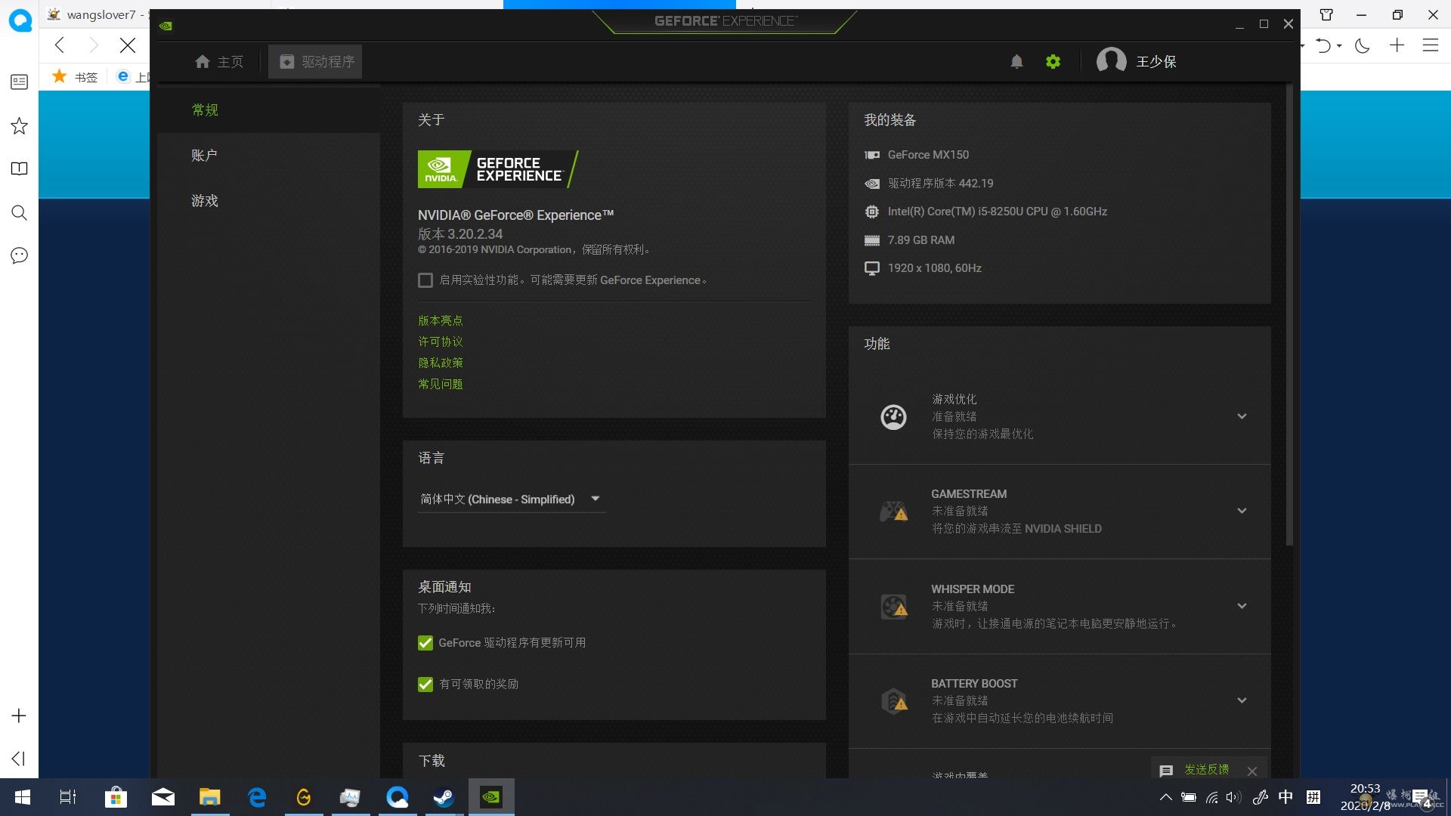Open the notifications bell icon

click(x=1016, y=61)
